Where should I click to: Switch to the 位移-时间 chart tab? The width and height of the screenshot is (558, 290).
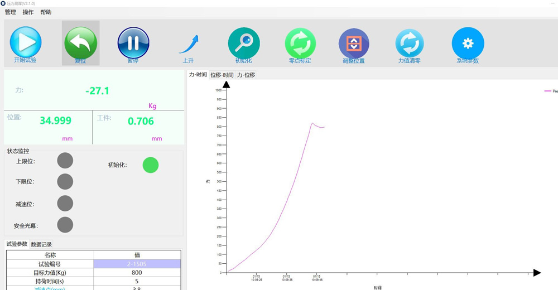point(222,75)
